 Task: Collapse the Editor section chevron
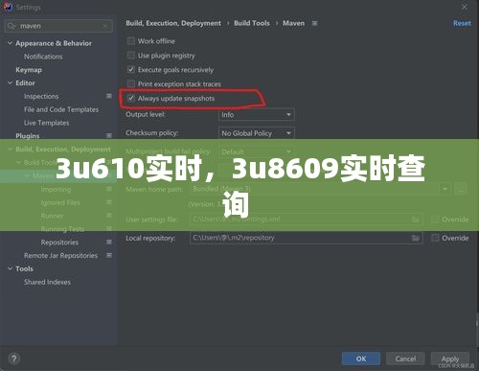pyautogui.click(x=10, y=82)
